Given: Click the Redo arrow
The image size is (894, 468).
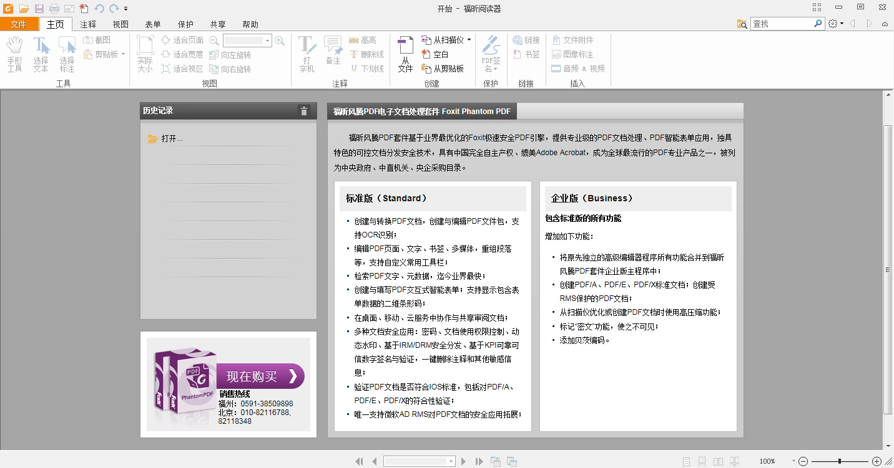Looking at the screenshot, I should pyautogui.click(x=114, y=9).
